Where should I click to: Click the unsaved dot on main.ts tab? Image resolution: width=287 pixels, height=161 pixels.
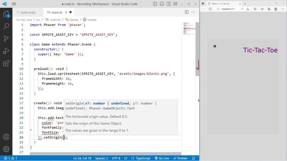pos(70,12)
